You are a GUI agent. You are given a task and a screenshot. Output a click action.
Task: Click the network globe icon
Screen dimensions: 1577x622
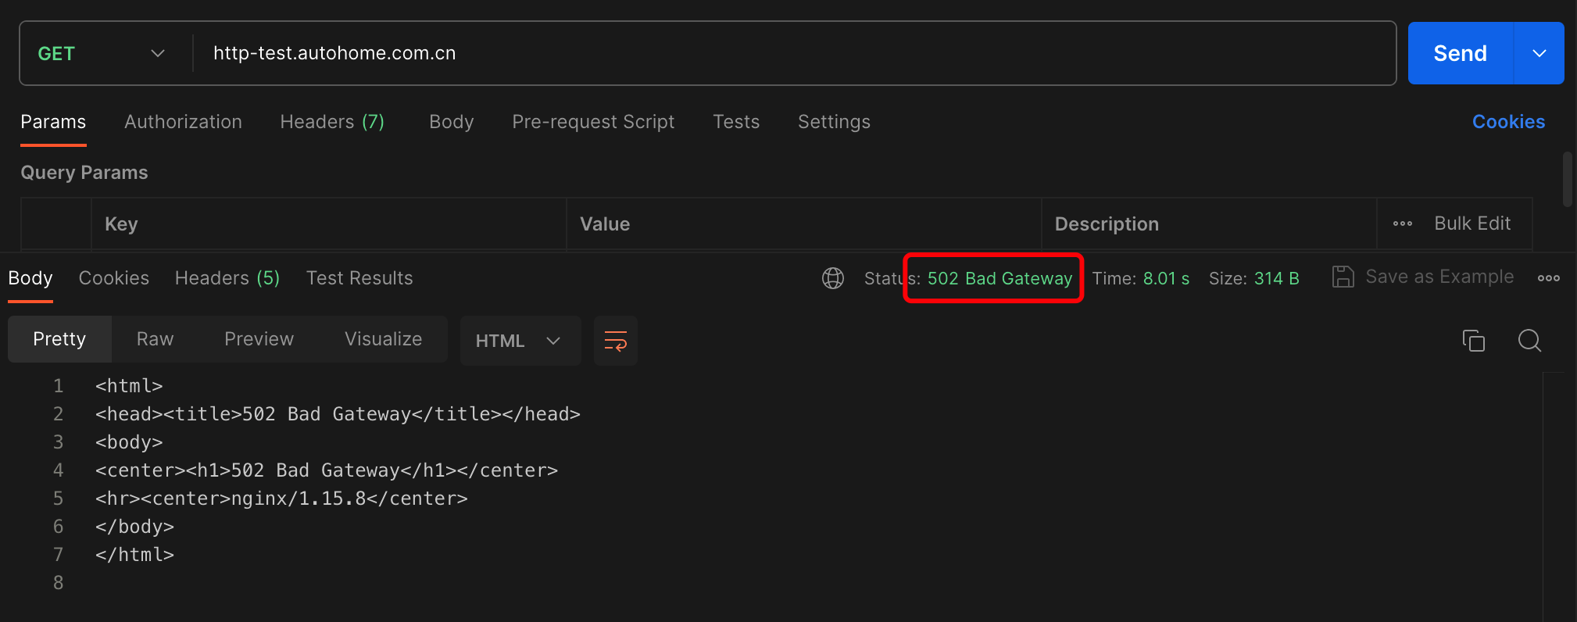point(833,278)
